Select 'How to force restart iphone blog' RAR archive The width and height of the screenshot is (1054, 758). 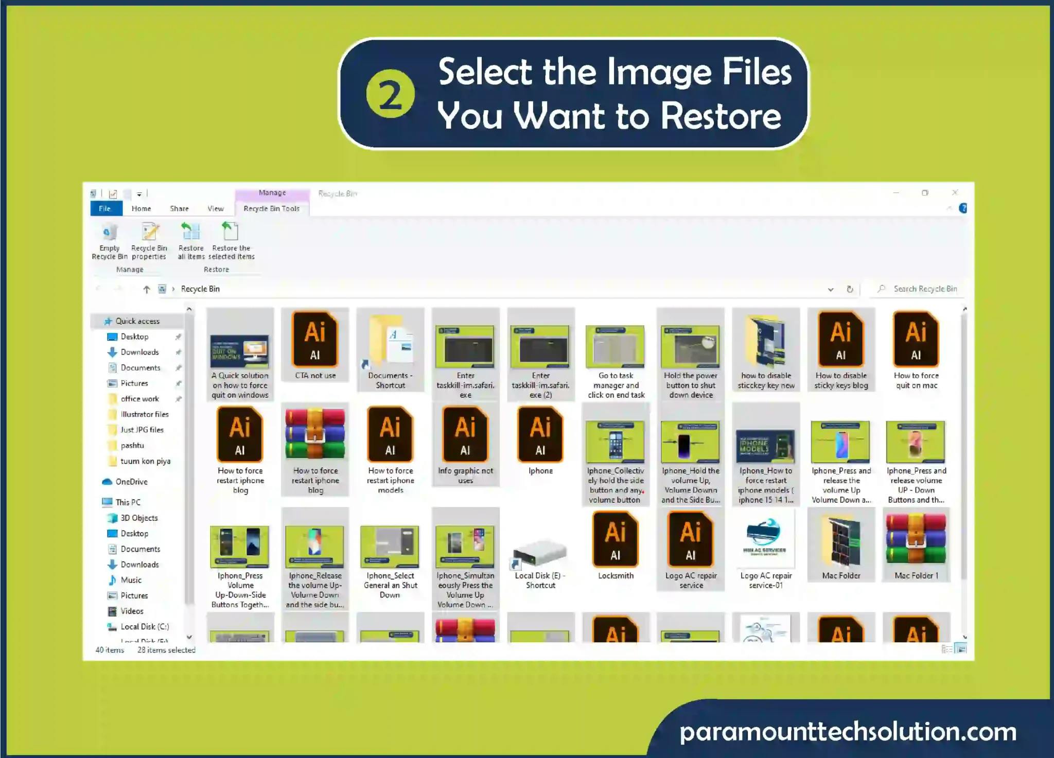pos(315,450)
